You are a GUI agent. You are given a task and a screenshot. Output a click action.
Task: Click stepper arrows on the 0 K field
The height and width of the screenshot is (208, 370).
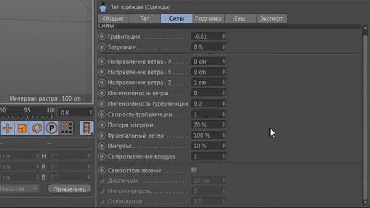click(91, 113)
